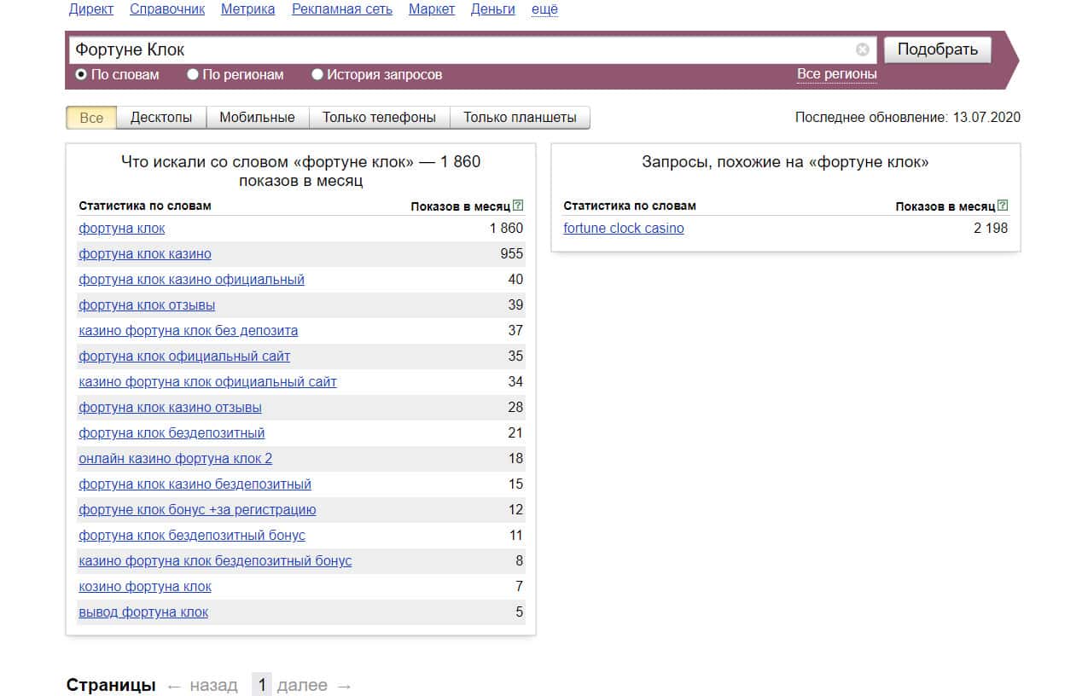The image size is (1082, 696).
Task: Switch to the 'Только телефоны' tab
Action: point(379,118)
